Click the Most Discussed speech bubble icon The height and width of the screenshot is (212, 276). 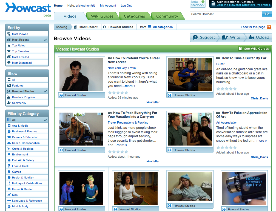[9, 63]
